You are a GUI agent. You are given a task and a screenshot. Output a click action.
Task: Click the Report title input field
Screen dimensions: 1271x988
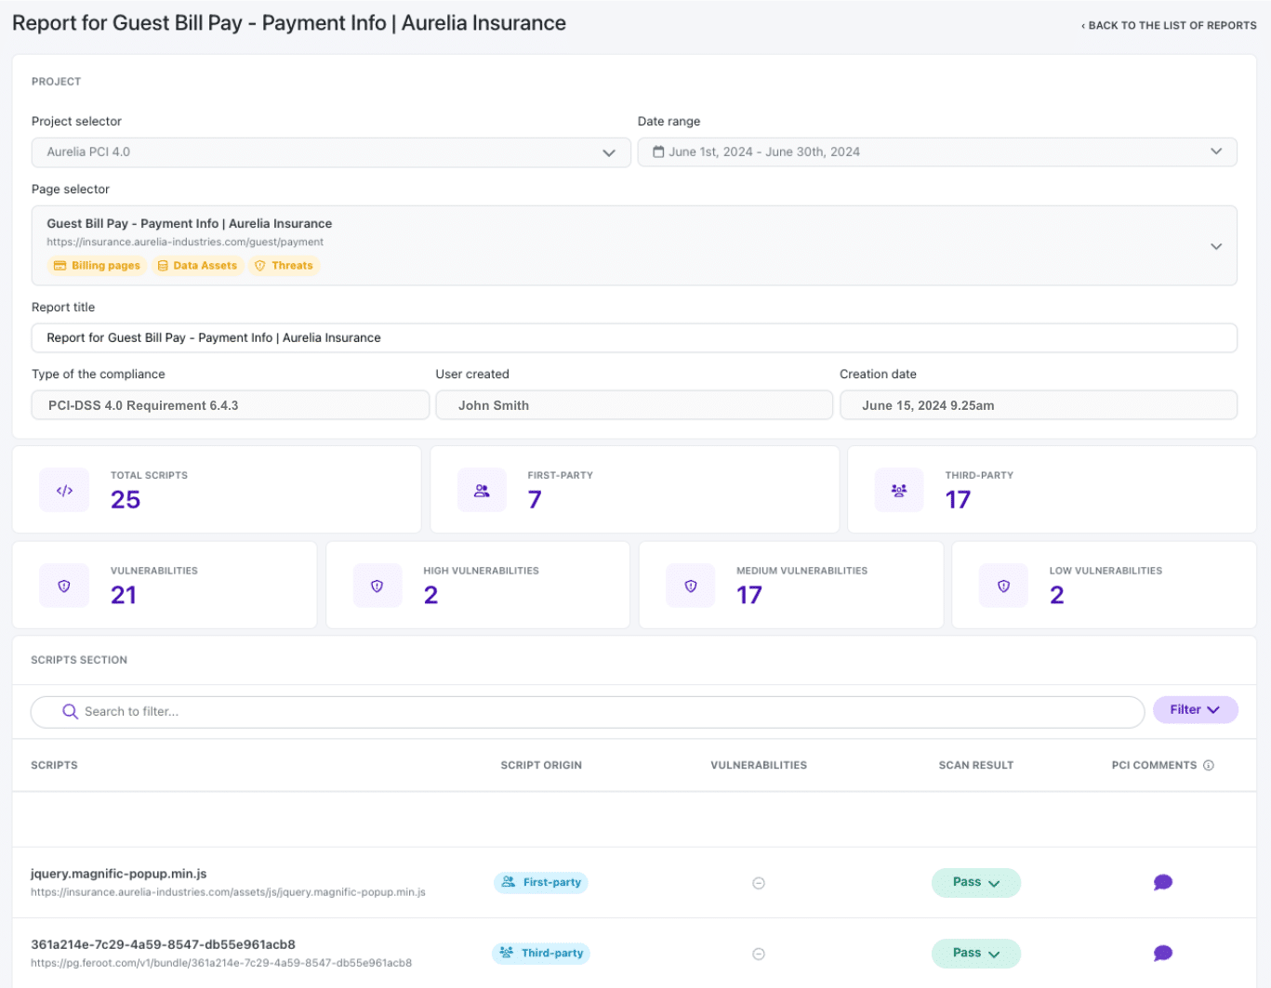click(634, 338)
